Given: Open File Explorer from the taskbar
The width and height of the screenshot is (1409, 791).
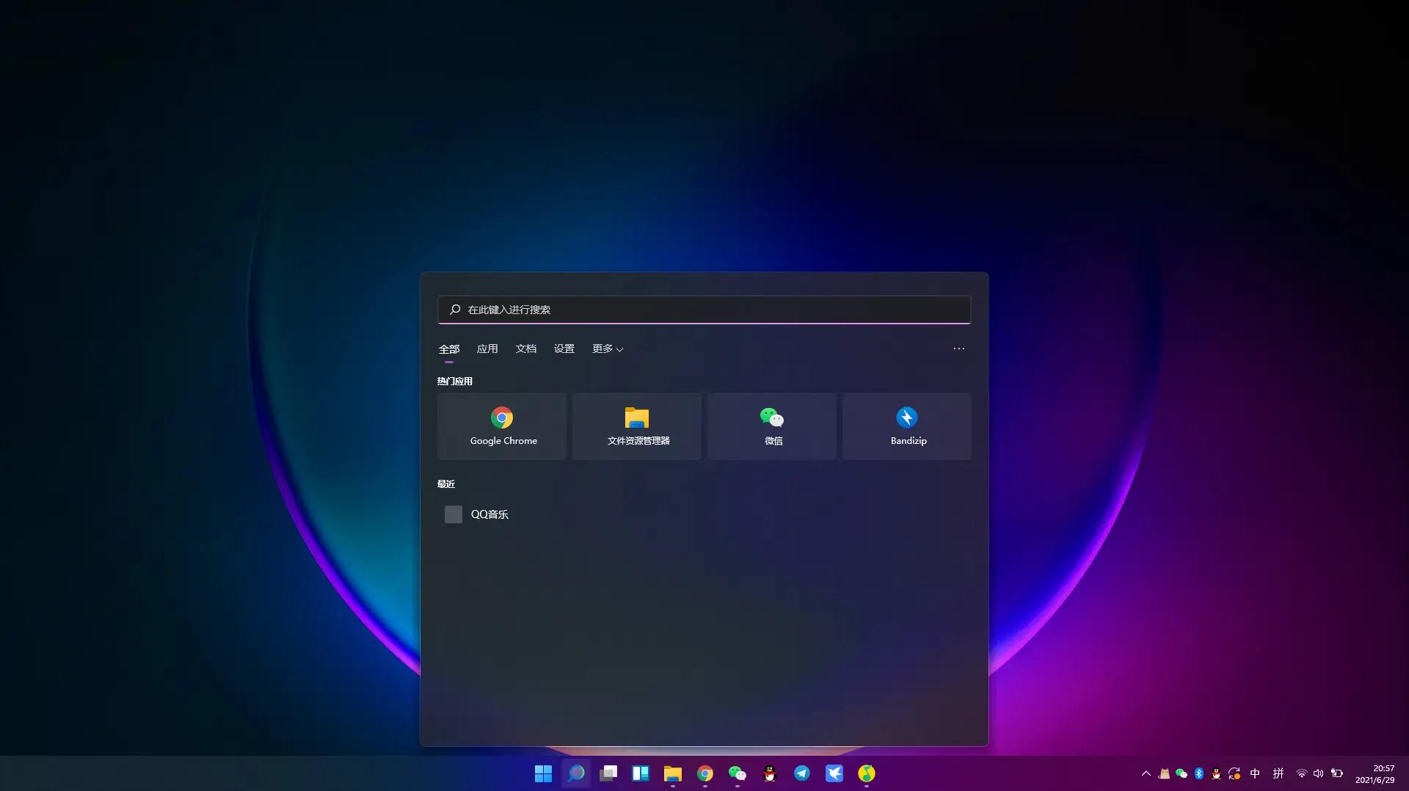Looking at the screenshot, I should 673,773.
